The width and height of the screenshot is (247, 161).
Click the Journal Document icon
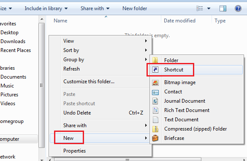pyautogui.click(x=155, y=101)
